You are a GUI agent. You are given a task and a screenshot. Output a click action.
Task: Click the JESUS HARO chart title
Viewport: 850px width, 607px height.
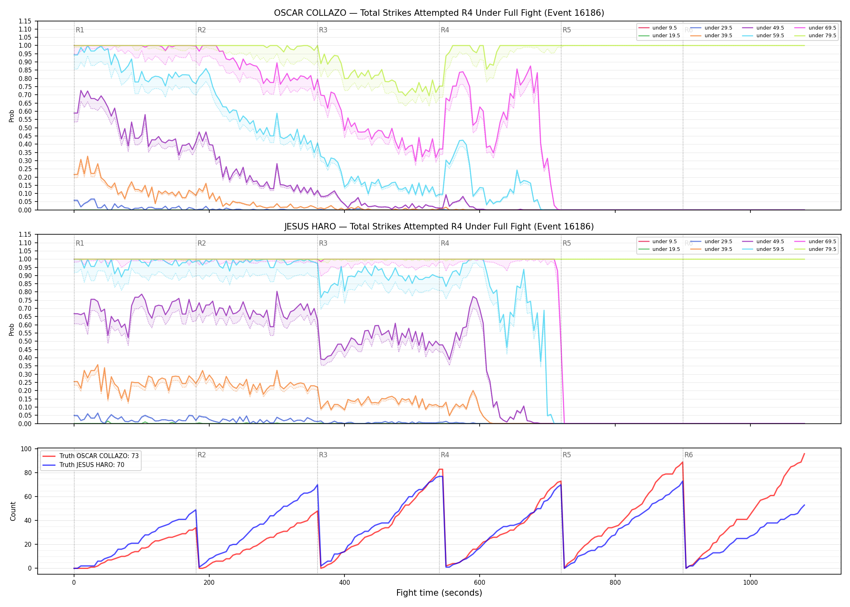click(439, 227)
